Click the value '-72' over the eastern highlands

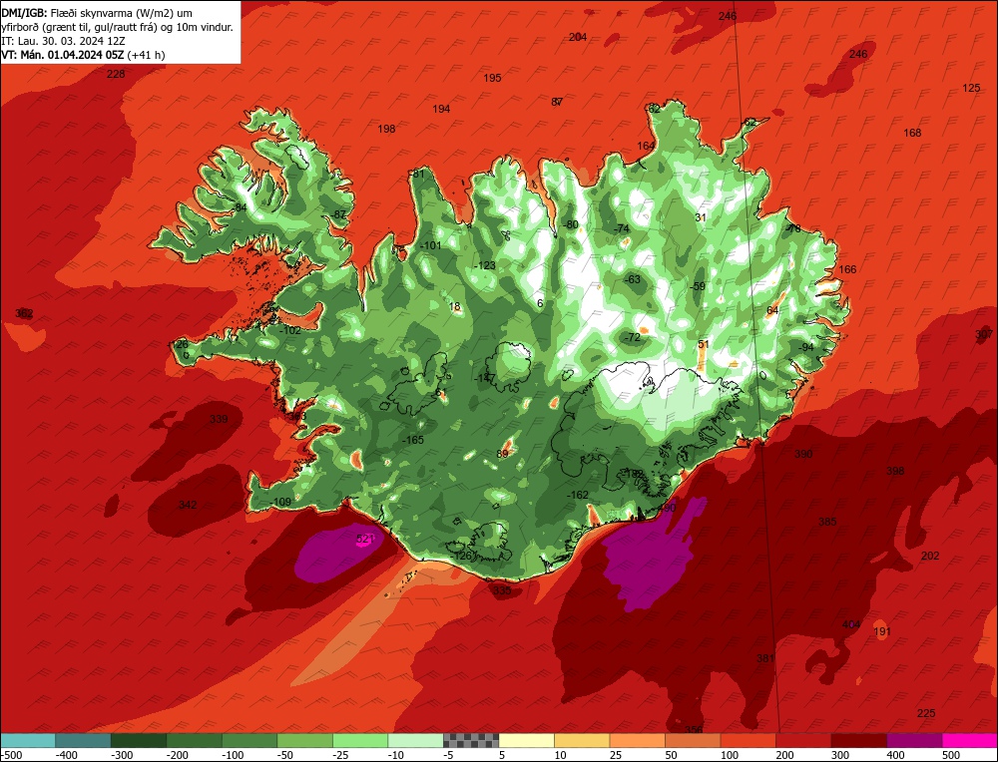pos(632,336)
